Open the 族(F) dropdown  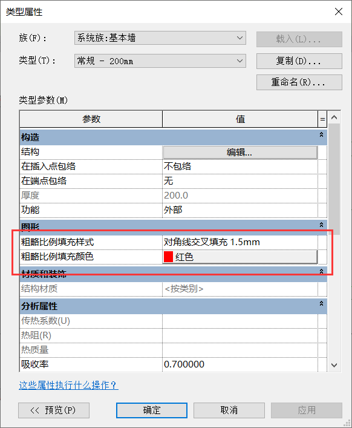point(160,38)
